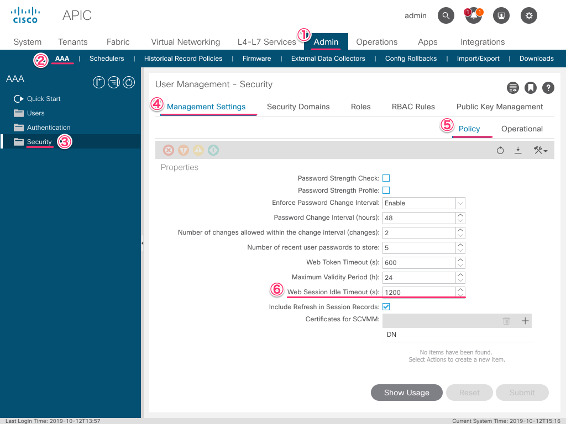
Task: Switch to the System menu
Action: [x=28, y=42]
